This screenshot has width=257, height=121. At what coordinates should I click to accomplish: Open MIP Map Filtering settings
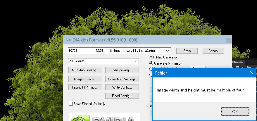(x=85, y=70)
